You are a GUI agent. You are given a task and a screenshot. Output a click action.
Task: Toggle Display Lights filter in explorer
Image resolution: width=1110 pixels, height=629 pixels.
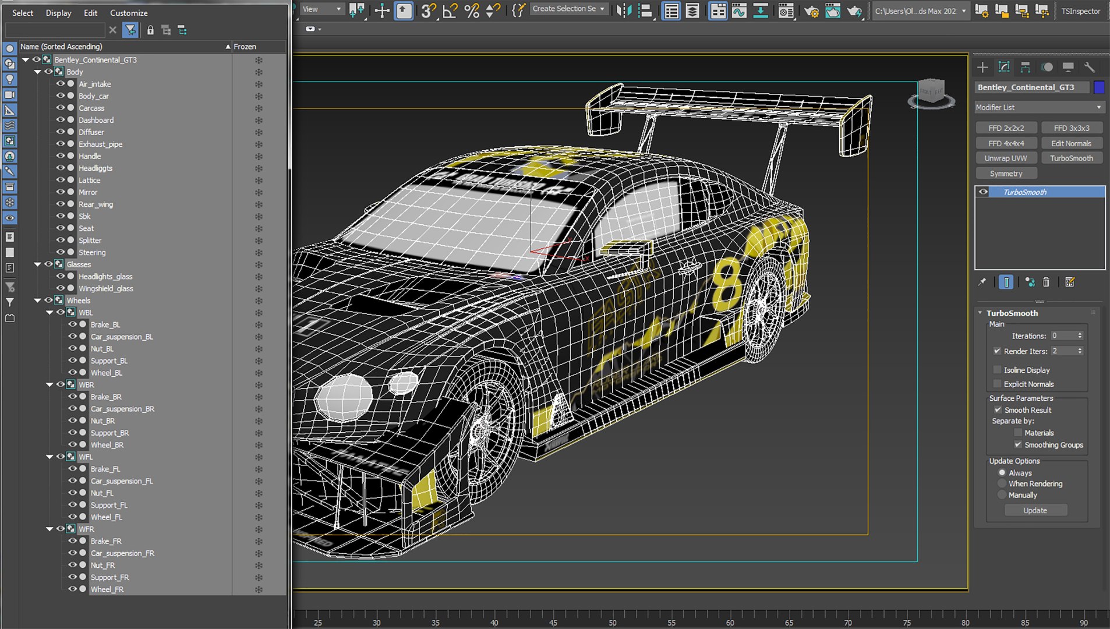point(10,79)
